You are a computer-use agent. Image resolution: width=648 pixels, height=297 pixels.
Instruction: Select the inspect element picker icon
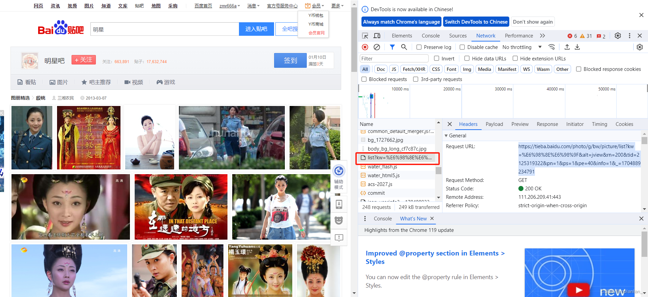point(365,36)
